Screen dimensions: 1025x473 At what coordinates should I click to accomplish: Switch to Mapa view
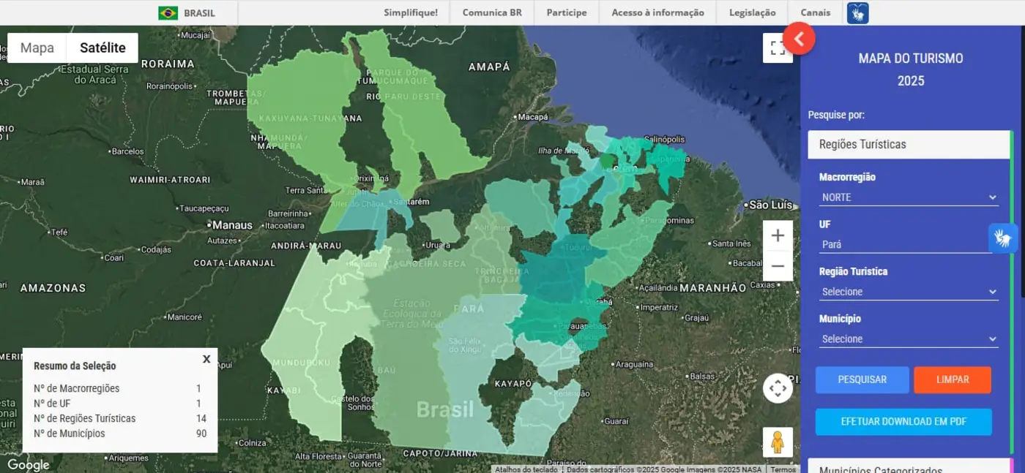click(x=37, y=48)
